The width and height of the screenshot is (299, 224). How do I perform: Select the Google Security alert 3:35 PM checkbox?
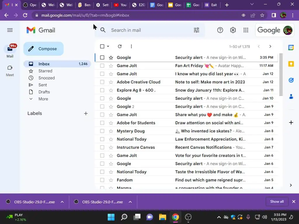pos(102,57)
